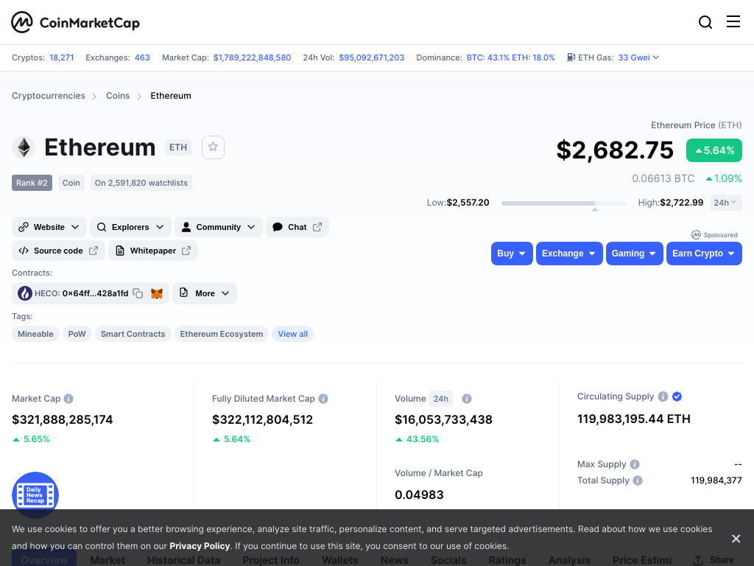754x566 pixels.
Task: Click the Chat speech bubble icon
Action: click(x=278, y=227)
